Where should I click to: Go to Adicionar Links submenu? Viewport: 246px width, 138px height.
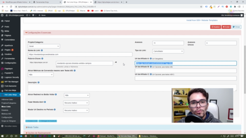point(7,100)
